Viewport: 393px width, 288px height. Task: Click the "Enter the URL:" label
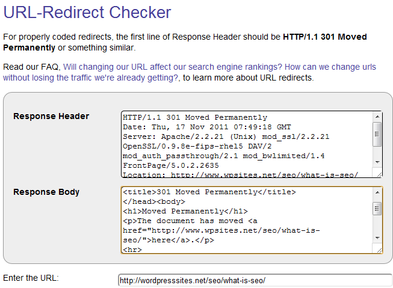(35, 278)
